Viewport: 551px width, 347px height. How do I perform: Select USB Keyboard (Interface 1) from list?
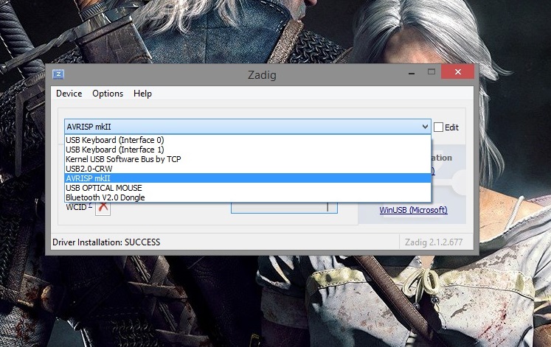(x=248, y=150)
